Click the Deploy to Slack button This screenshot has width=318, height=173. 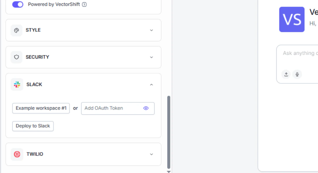[x=33, y=126]
